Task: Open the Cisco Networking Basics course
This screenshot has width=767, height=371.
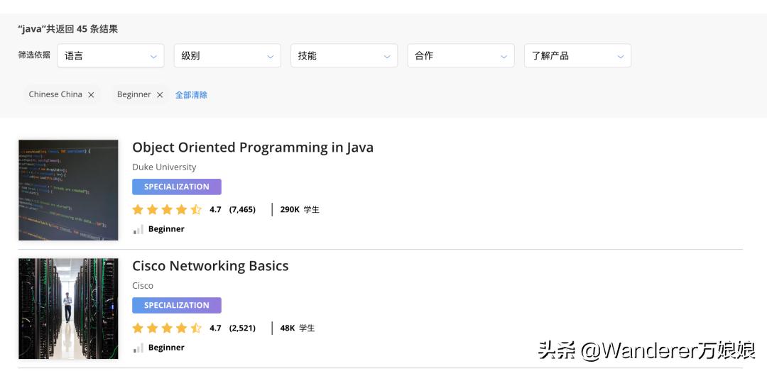Action: point(210,266)
